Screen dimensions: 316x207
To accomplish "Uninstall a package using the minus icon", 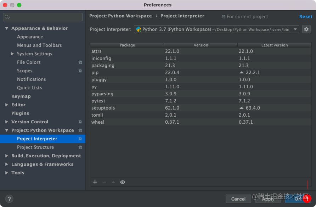I will (104, 182).
